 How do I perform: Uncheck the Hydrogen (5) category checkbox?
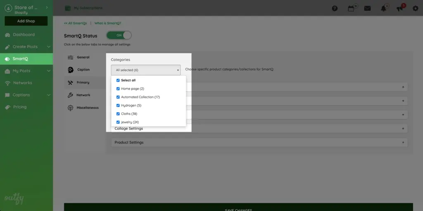coord(118,105)
